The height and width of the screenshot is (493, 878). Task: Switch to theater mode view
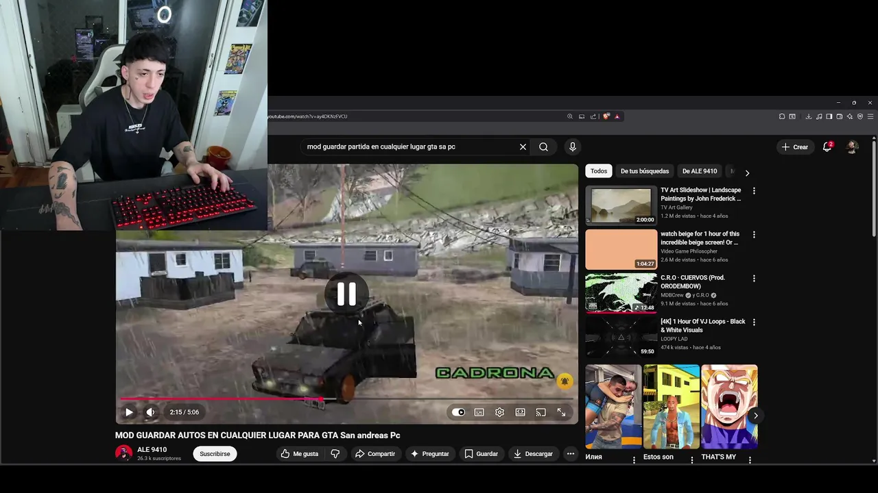tap(520, 412)
